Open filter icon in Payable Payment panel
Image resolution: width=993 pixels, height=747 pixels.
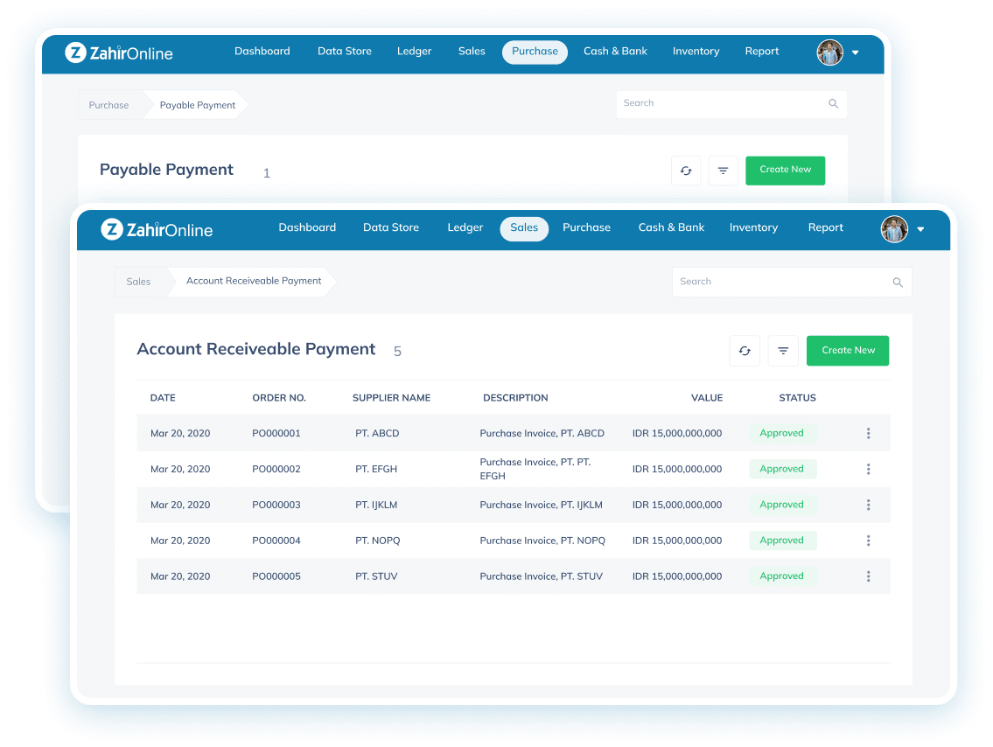point(723,171)
